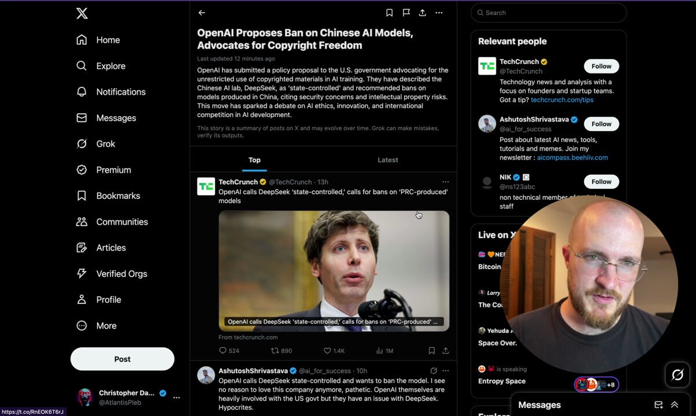This screenshot has width=696, height=416.
Task: Expand the Messages drawer arrows
Action: (675, 405)
